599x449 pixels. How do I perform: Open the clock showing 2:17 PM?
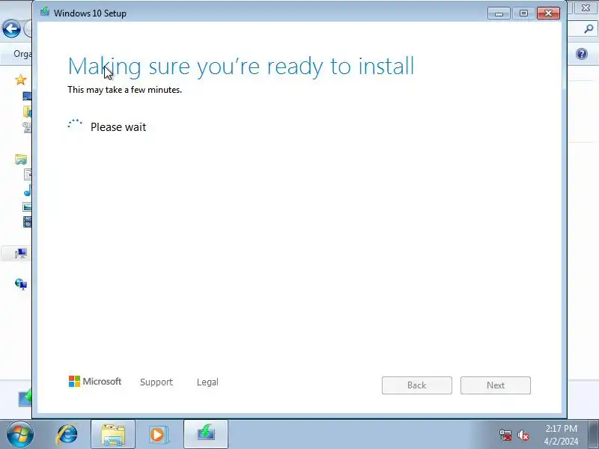(x=561, y=435)
